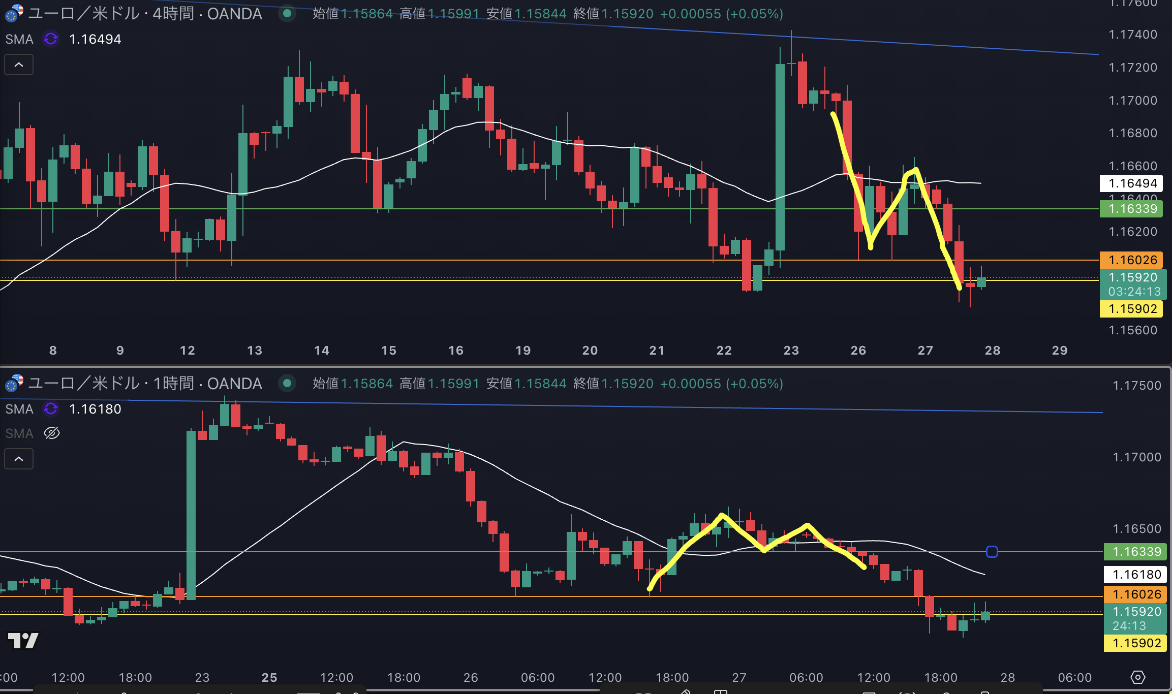Click the EUR/USD flag icon in 4時間 chart

(14, 13)
